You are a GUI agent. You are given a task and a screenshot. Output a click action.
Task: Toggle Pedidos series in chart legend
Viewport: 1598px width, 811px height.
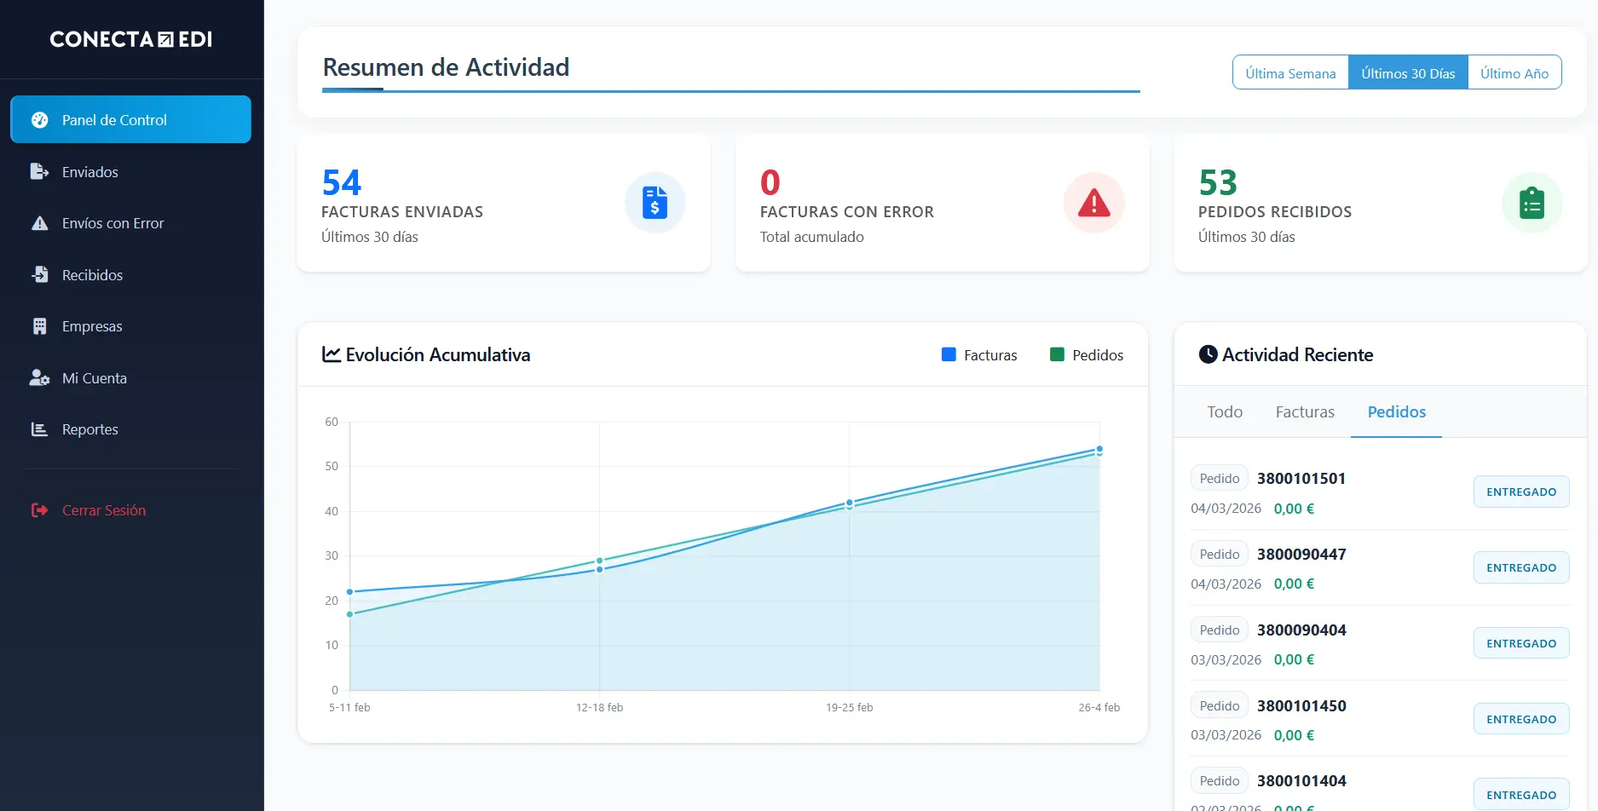coord(1087,355)
